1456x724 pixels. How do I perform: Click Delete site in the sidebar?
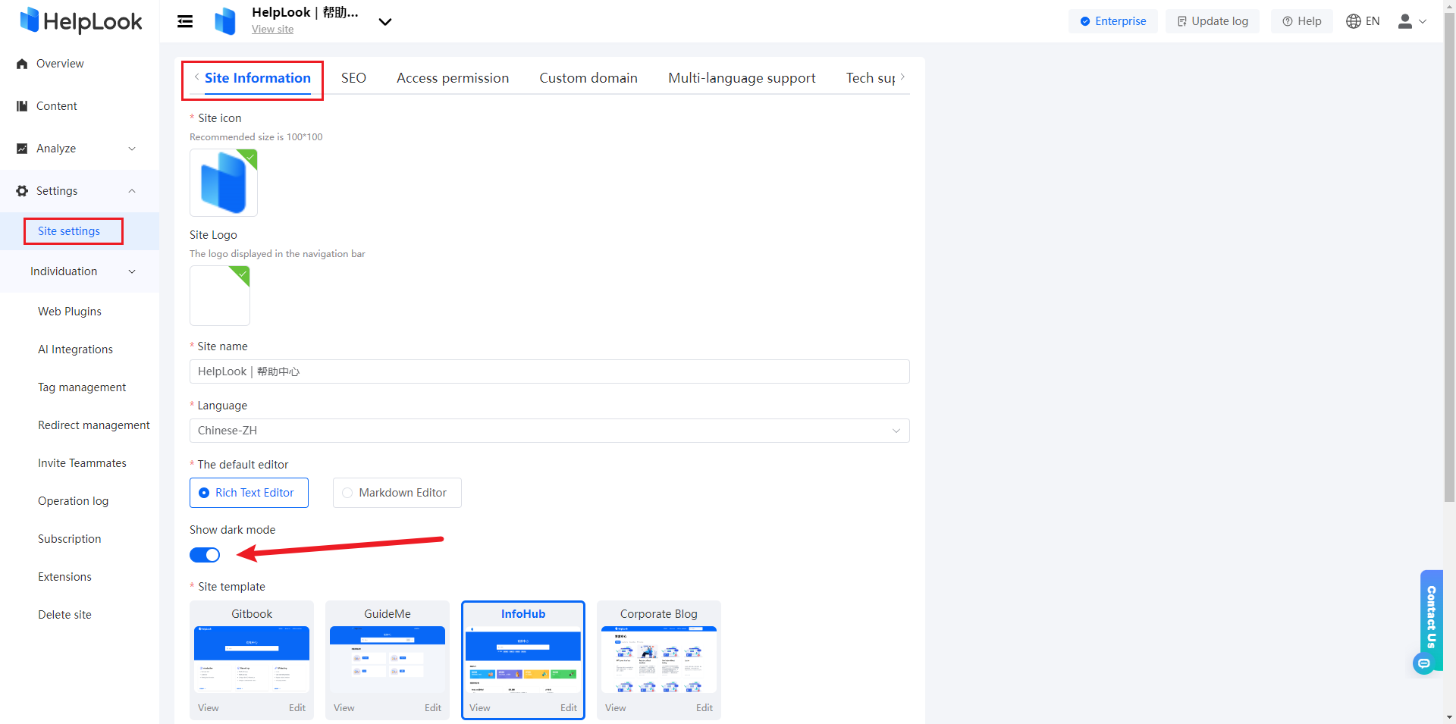tap(64, 614)
